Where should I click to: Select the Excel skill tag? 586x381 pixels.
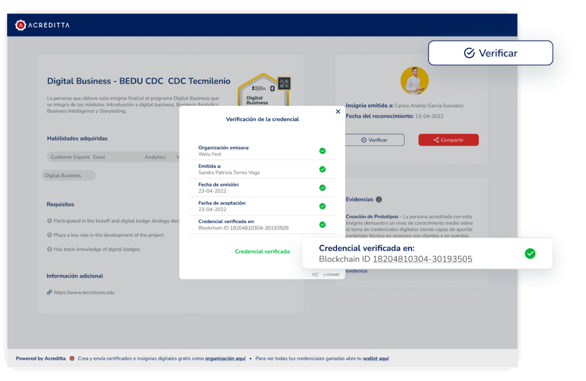100,157
